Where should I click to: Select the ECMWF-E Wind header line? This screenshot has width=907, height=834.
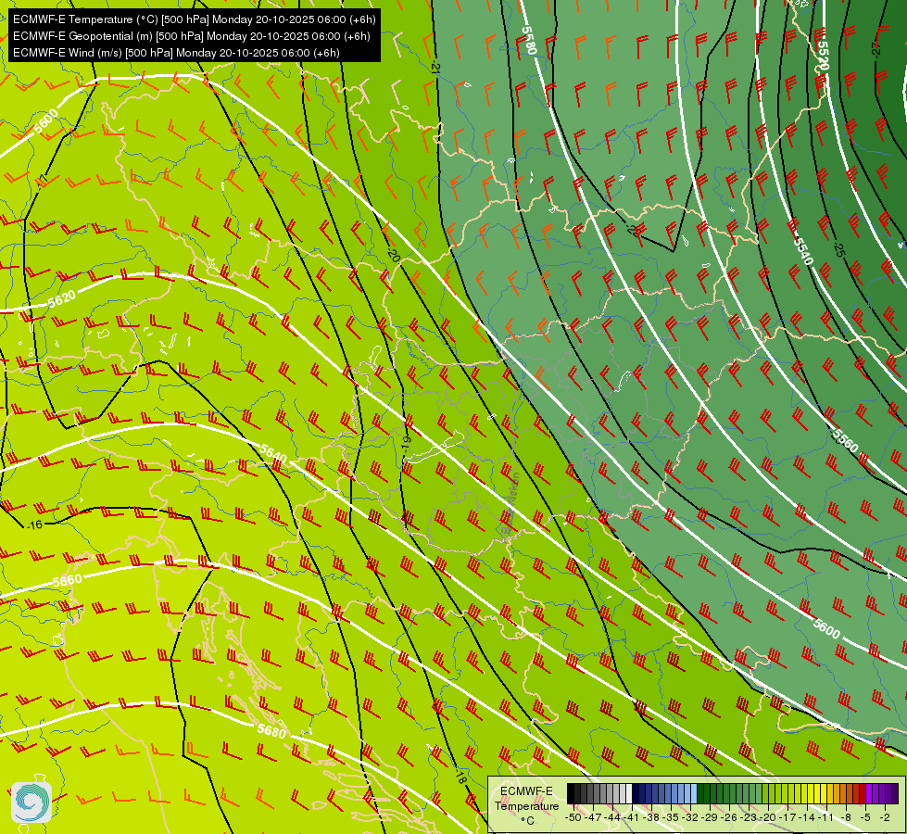(x=176, y=53)
